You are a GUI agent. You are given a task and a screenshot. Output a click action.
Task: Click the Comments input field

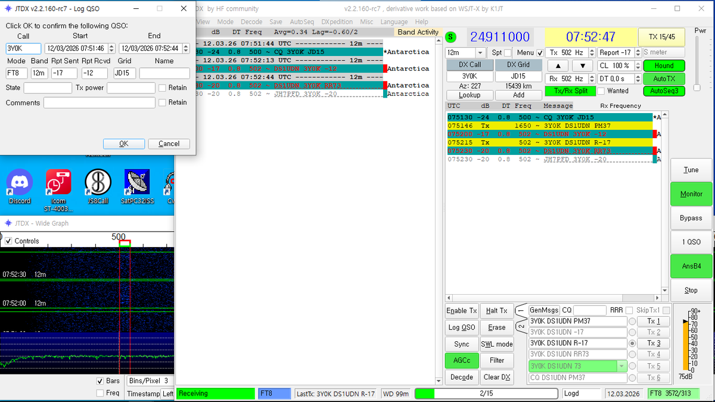99,102
